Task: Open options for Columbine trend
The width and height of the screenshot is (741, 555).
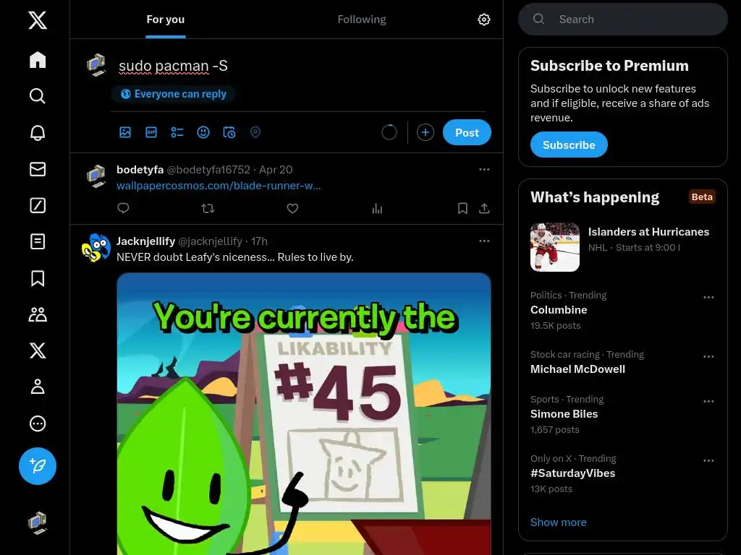Action: [x=708, y=297]
